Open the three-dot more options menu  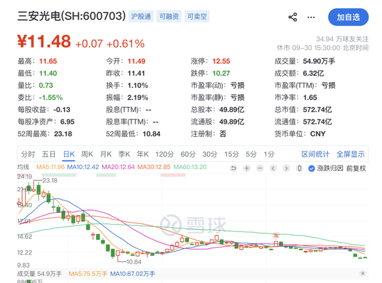point(311,17)
